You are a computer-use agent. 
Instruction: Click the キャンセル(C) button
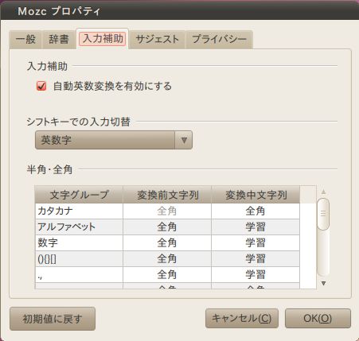[242, 318]
